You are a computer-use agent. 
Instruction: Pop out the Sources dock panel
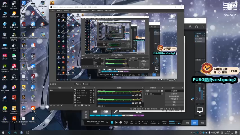95,88
